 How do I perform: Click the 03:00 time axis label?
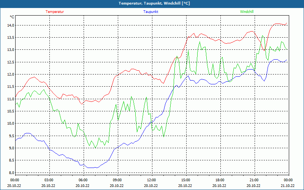(49, 180)
